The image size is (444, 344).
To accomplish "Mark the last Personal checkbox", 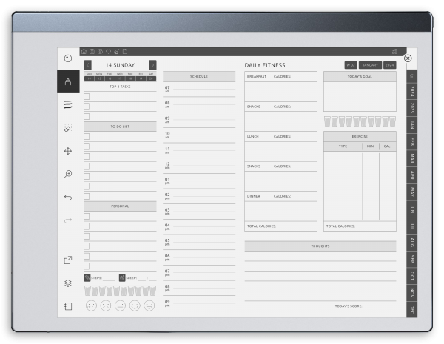I will tap(87, 266).
